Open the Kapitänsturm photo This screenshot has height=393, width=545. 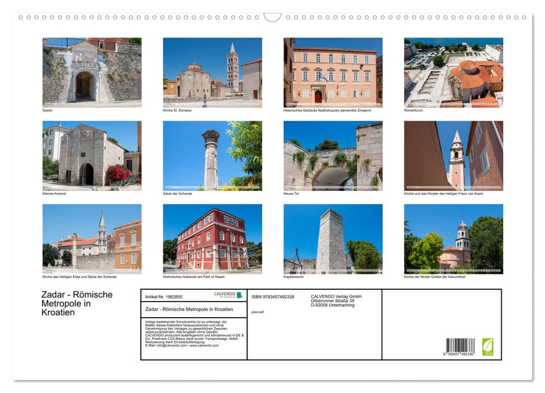click(x=333, y=239)
